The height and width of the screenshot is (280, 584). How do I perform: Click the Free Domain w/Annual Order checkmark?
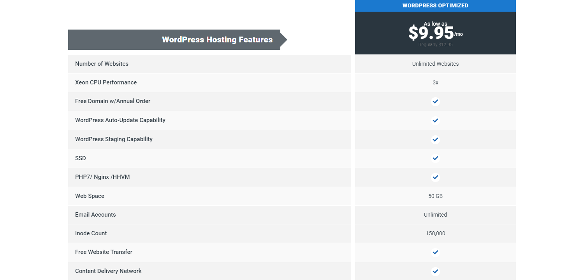coord(435,101)
